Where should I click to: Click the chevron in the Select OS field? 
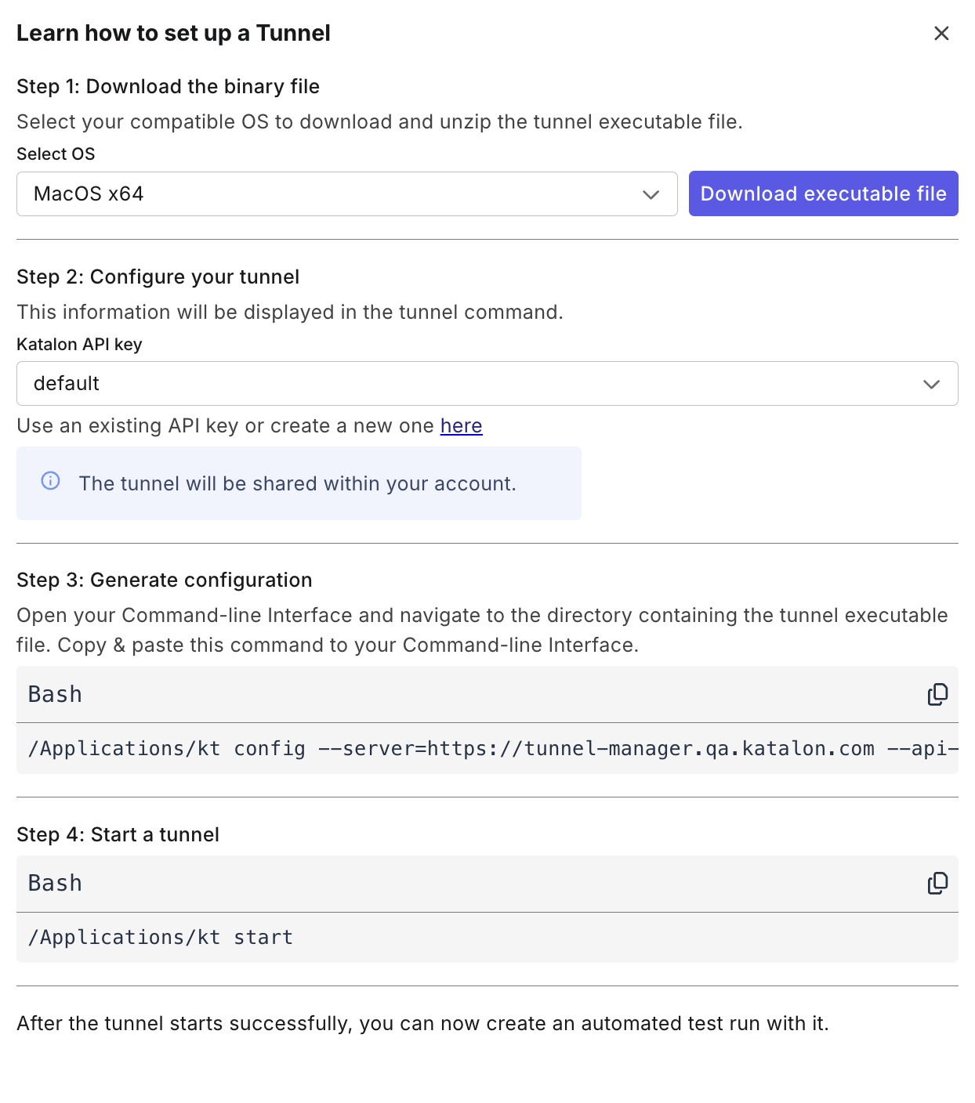(651, 194)
